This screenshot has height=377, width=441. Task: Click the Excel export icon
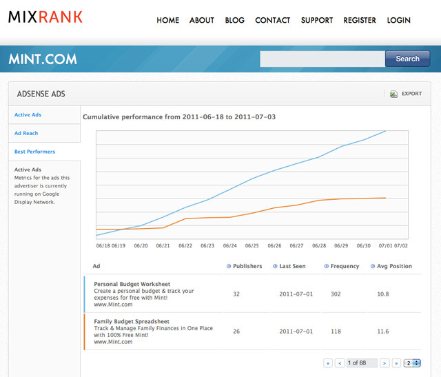393,94
